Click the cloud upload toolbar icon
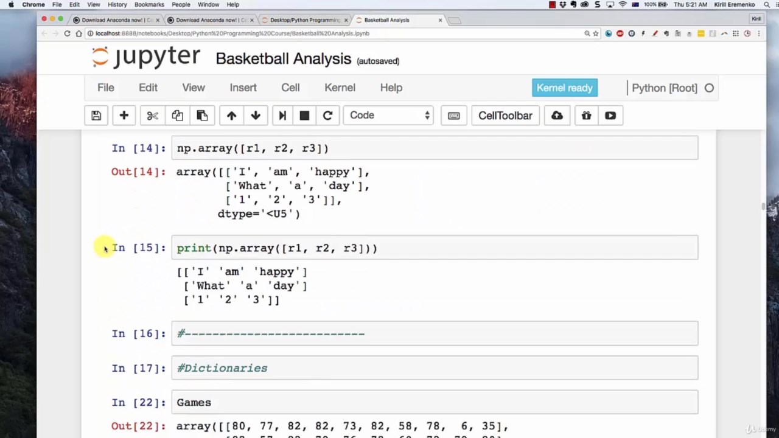The width and height of the screenshot is (779, 438). [557, 116]
